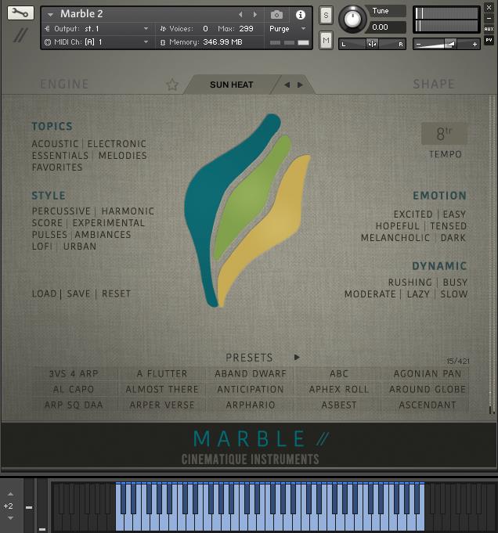This screenshot has width=498, height=533.
Task: Filter by ESSENTIALS topic
Action: (60, 155)
